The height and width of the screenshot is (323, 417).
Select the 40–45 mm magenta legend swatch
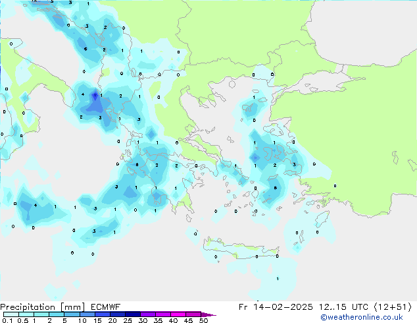[178, 314]
